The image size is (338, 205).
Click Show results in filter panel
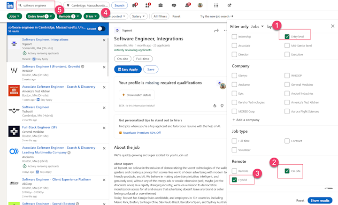(320, 200)
